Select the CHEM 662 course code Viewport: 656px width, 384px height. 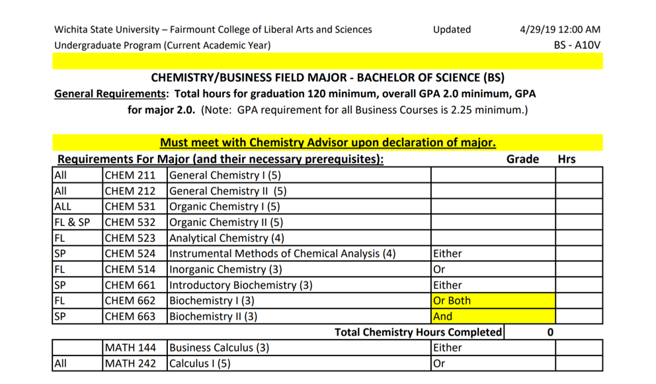click(130, 301)
